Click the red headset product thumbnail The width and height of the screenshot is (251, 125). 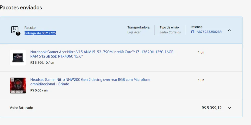(x=18, y=85)
